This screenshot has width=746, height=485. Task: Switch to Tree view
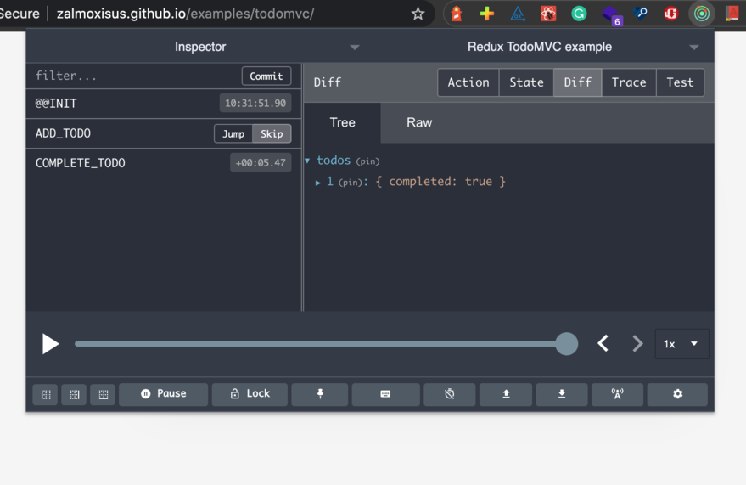coord(343,123)
